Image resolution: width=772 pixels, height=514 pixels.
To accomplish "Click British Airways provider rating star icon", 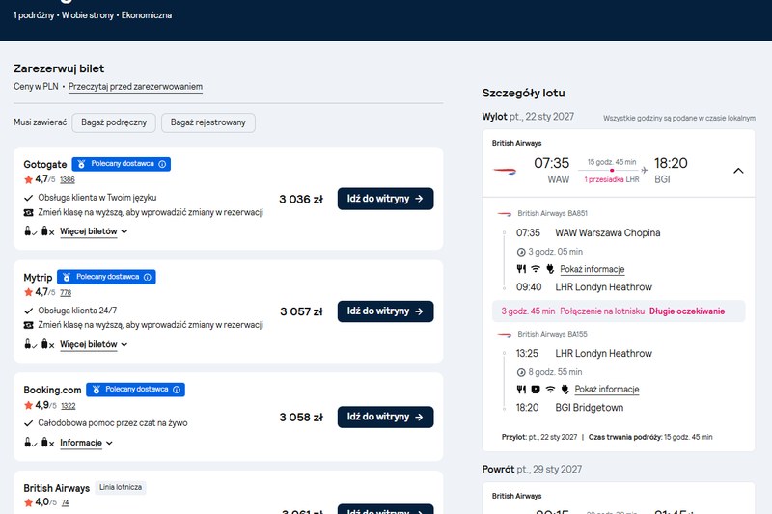I will pyautogui.click(x=28, y=502).
